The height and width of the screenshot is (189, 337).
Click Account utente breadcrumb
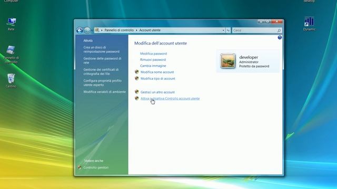150,30
